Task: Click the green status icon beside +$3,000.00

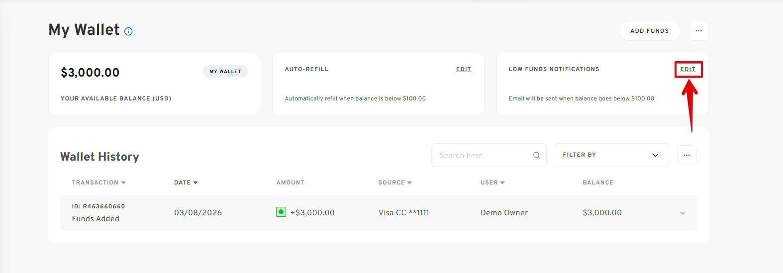Action: (x=281, y=212)
